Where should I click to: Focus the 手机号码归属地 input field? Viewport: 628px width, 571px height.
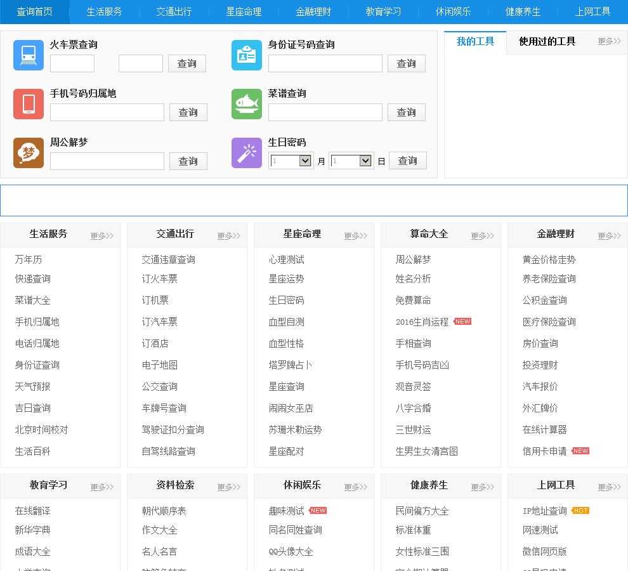click(x=107, y=112)
